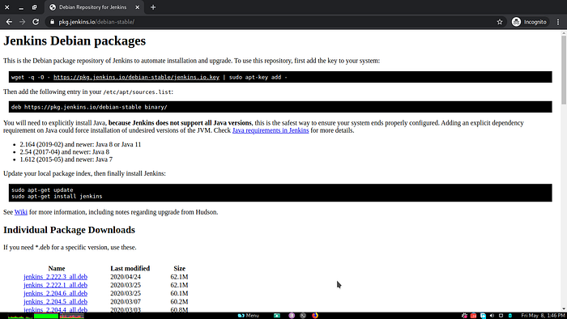Screen dimensions: 567x319
Task: Click the deb sources.list entry code block
Action: tap(280, 107)
